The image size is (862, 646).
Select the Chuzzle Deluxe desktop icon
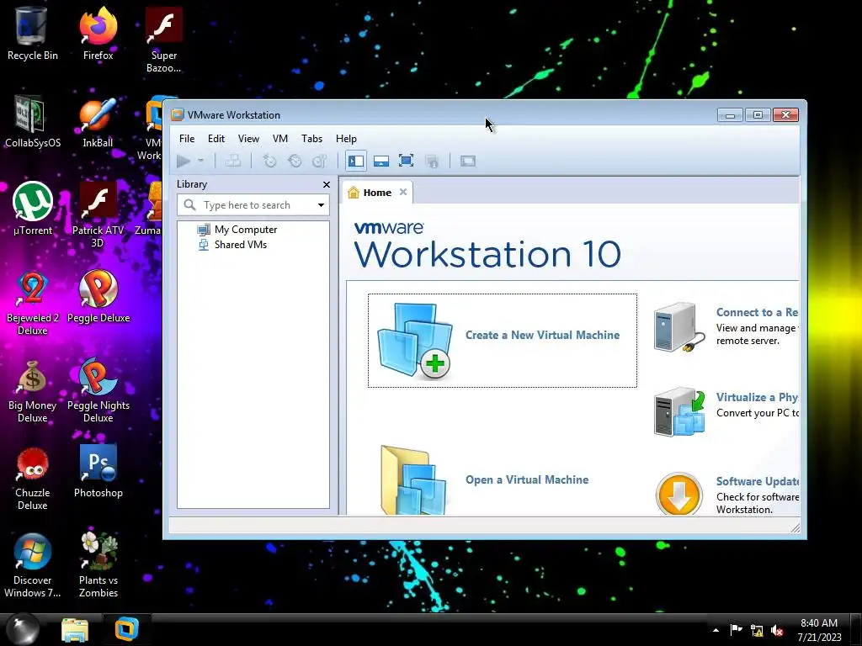click(33, 478)
